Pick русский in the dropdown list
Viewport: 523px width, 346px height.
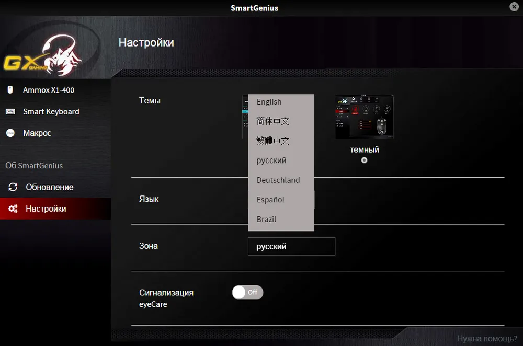pos(281,160)
